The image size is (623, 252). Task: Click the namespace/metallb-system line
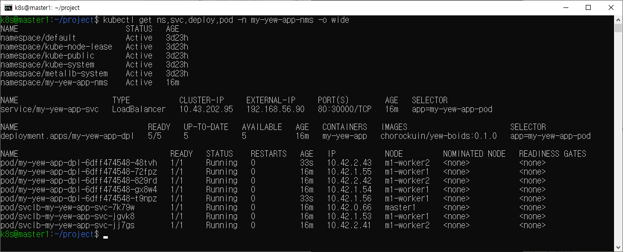(x=54, y=73)
